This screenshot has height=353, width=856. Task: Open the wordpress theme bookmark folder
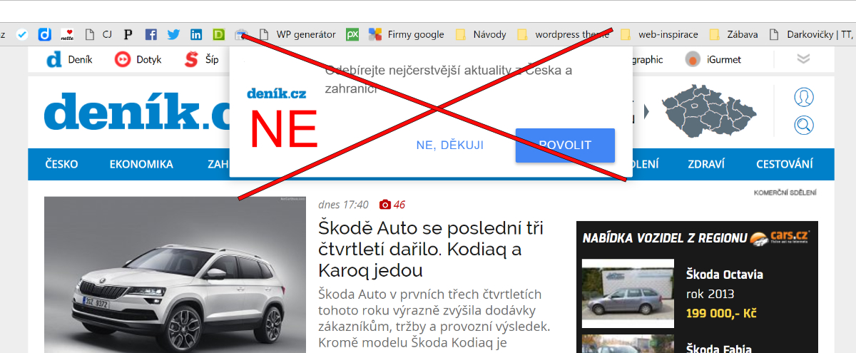(x=564, y=34)
